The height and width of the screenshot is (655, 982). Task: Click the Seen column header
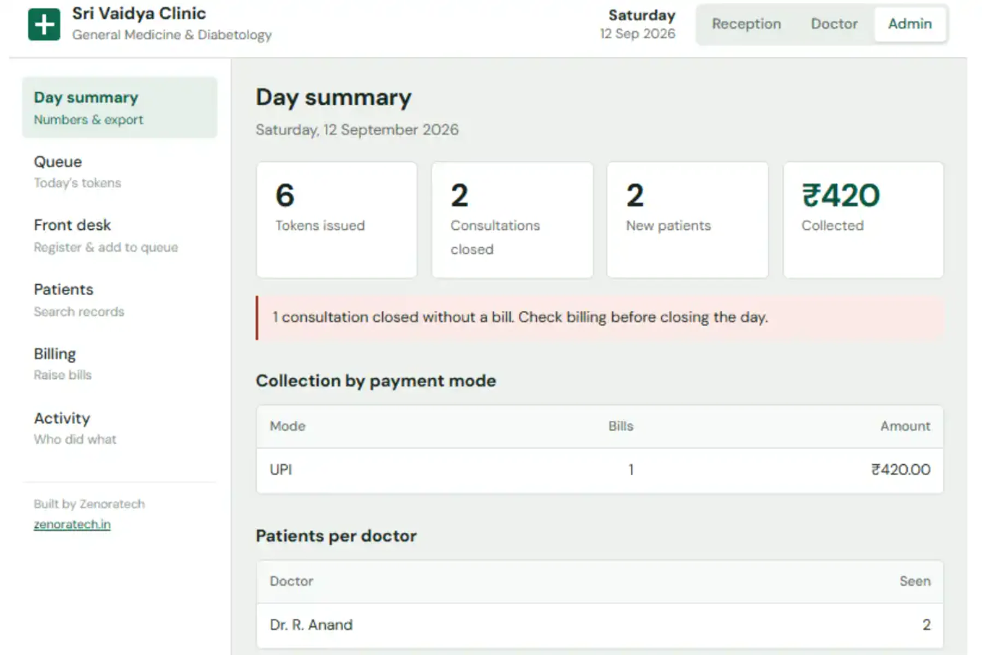[x=915, y=581]
